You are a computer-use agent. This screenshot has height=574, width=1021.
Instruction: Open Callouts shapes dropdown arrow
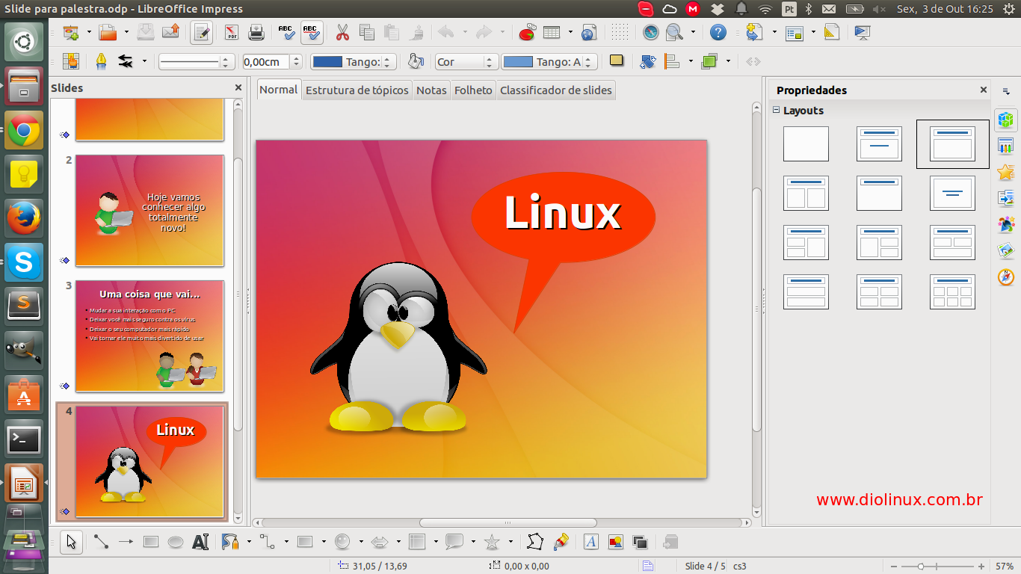[x=472, y=542]
